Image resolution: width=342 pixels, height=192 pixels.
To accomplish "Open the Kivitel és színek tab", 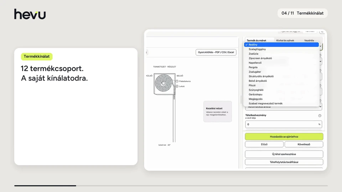I will click(285, 41).
